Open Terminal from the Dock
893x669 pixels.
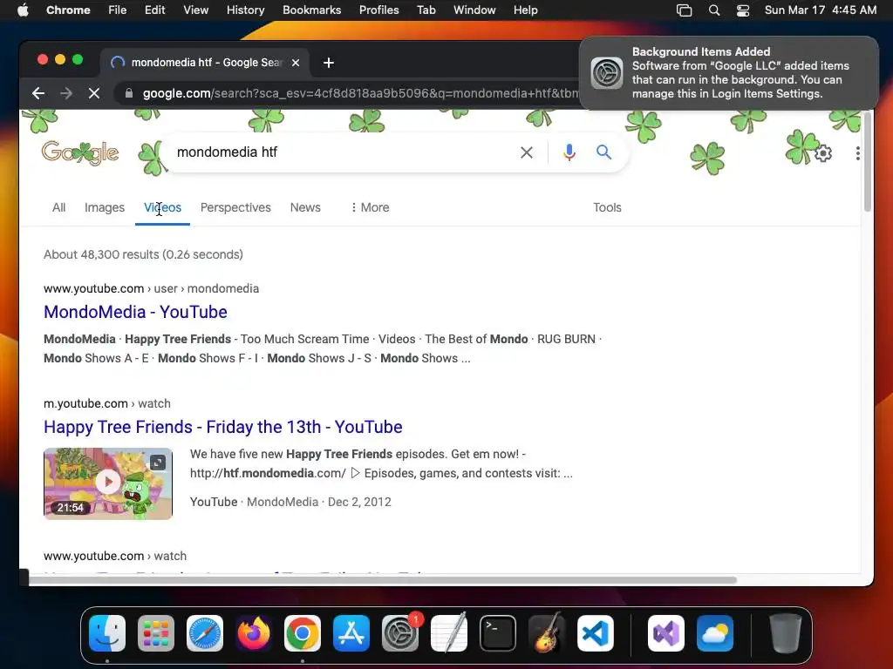pyautogui.click(x=498, y=633)
